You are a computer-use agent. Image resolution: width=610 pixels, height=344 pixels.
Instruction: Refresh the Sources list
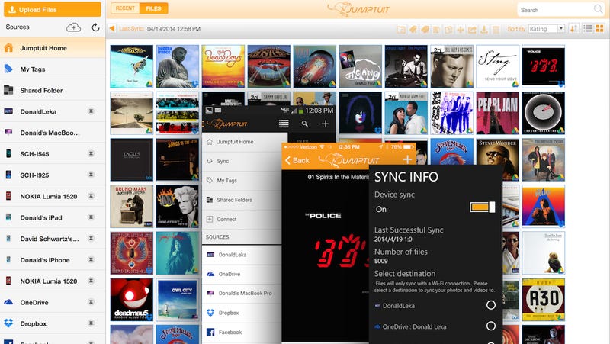click(x=95, y=27)
